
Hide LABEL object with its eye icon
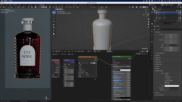[179, 14]
